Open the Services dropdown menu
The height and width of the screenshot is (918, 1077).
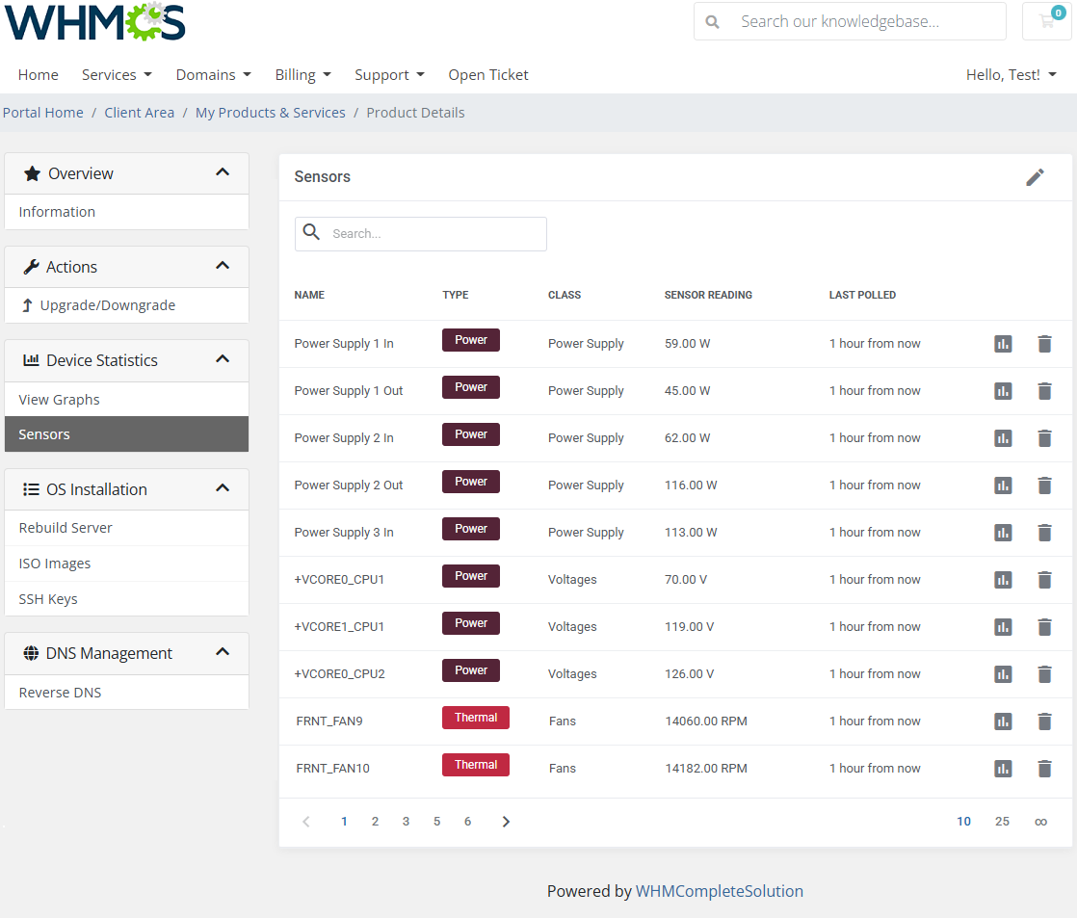click(117, 75)
